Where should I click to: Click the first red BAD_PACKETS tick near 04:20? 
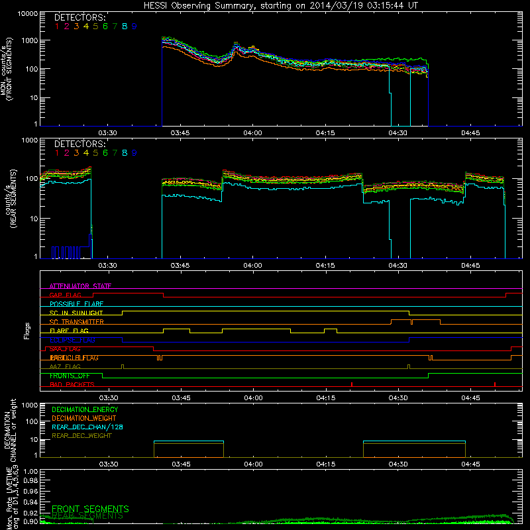coord(352,384)
